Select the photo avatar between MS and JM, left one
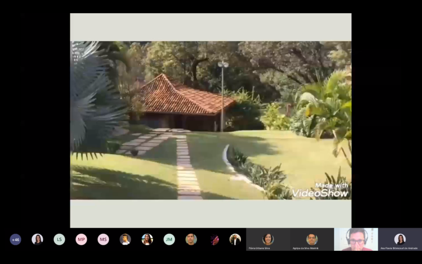Viewport: 422px width, 264px height. coord(125,239)
